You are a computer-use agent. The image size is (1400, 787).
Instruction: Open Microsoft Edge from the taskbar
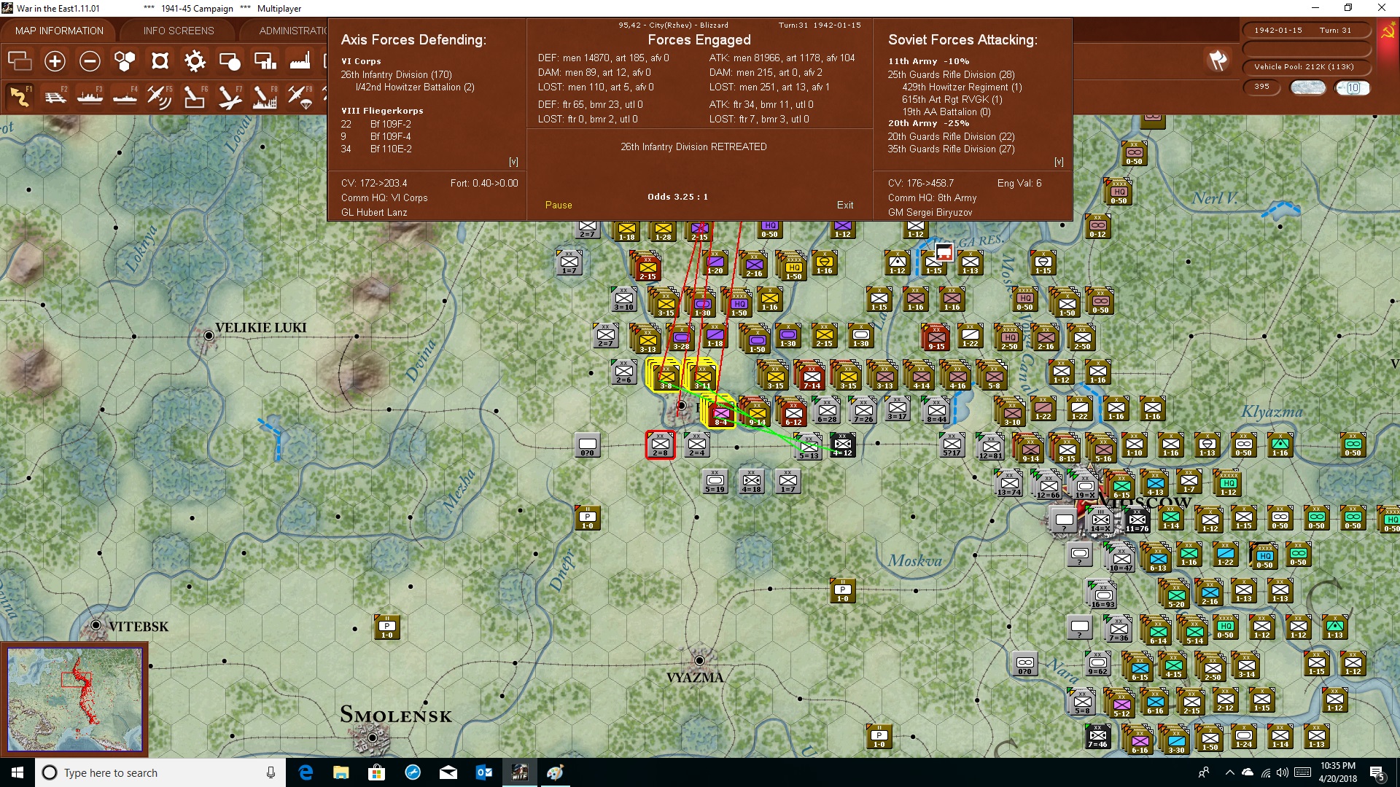(x=306, y=772)
